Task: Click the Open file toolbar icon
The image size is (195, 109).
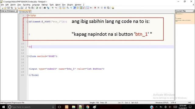Action: pyautogui.click(x=5, y=8)
